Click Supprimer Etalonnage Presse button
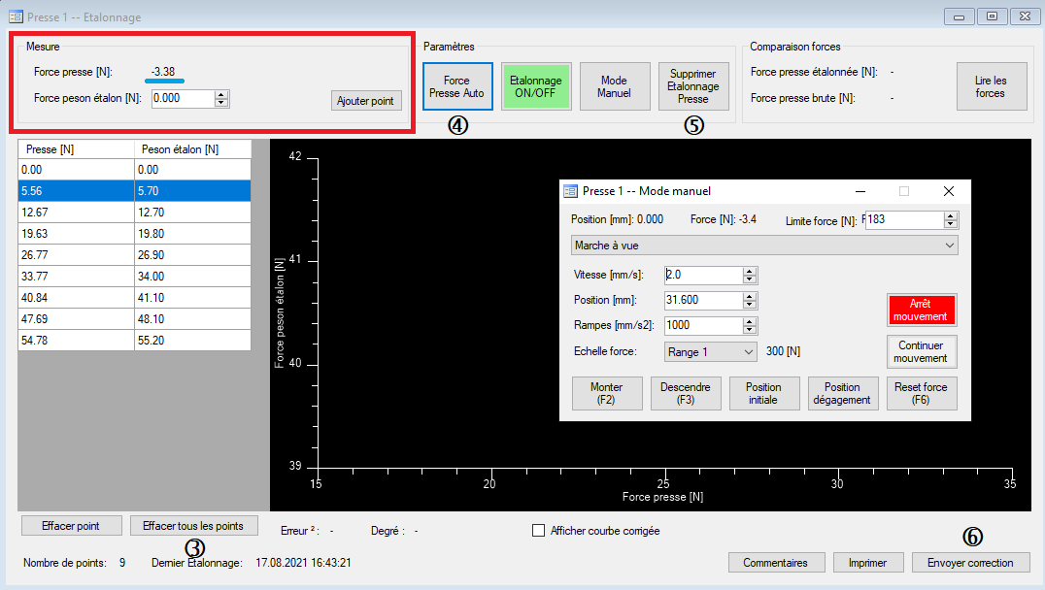 693,86
